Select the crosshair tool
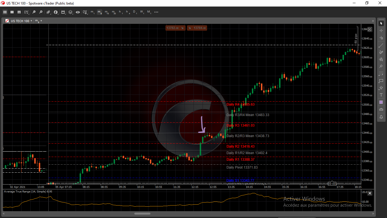The image size is (387, 218). point(381,30)
